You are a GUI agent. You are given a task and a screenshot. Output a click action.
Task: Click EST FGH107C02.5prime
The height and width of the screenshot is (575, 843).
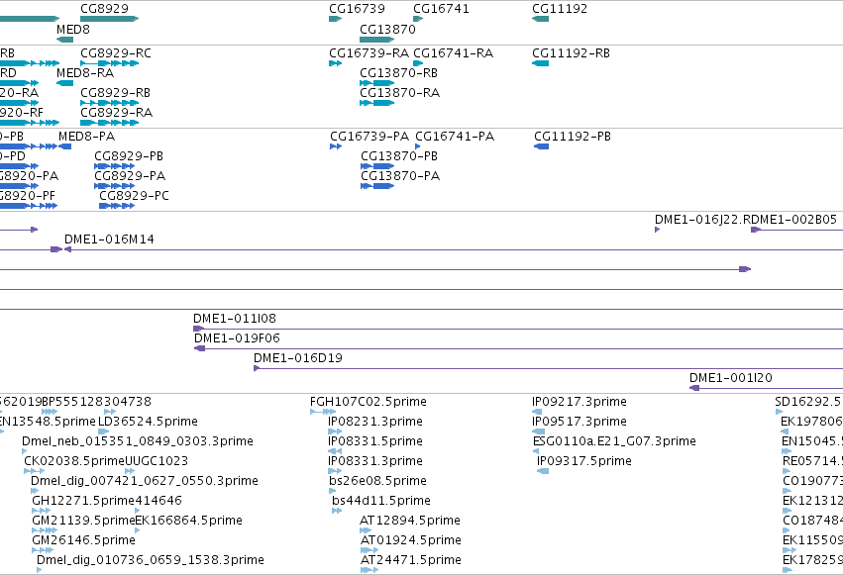coord(323,412)
